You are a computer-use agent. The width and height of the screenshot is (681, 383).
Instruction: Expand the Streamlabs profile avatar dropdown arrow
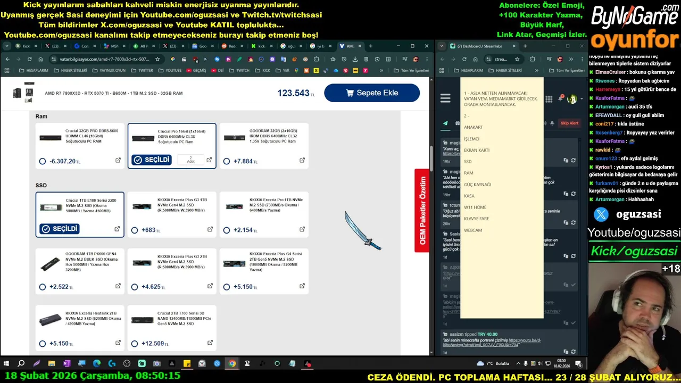581,99
